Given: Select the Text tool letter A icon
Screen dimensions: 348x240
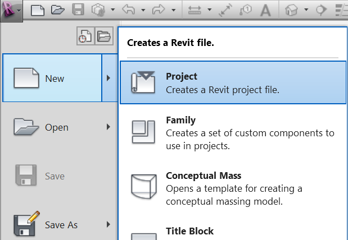Looking at the screenshot, I should pos(266,10).
